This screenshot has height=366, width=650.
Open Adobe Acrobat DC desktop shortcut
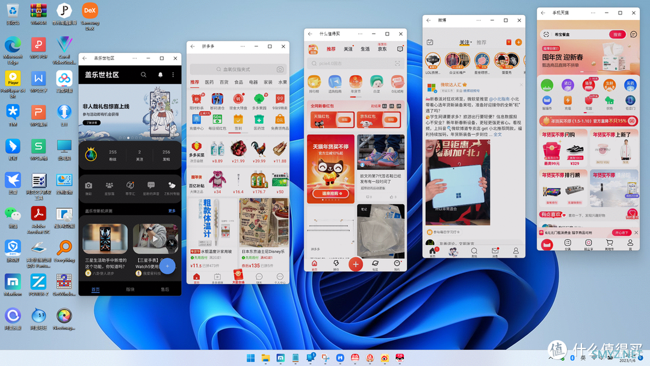38,220
